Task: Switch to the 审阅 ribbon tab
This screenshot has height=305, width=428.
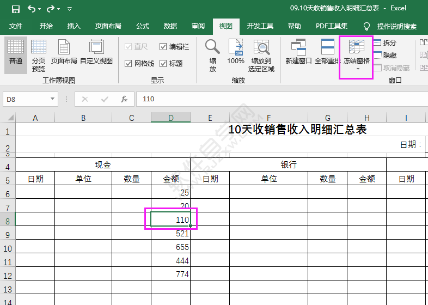Action: (x=198, y=26)
